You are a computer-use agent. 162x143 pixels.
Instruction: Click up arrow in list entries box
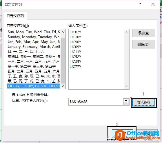coord(126,32)
